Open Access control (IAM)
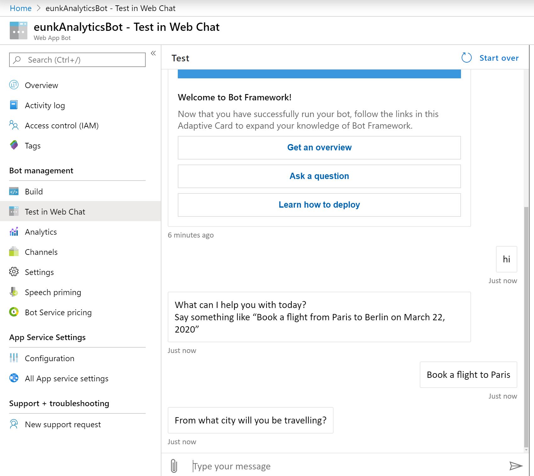This screenshot has width=534, height=476. pyautogui.click(x=81, y=126)
